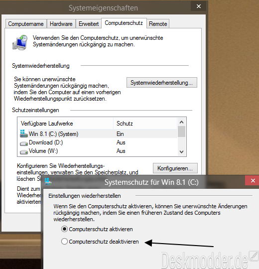Open the Remote tab
The width and height of the screenshot is (259, 269).
click(158, 24)
